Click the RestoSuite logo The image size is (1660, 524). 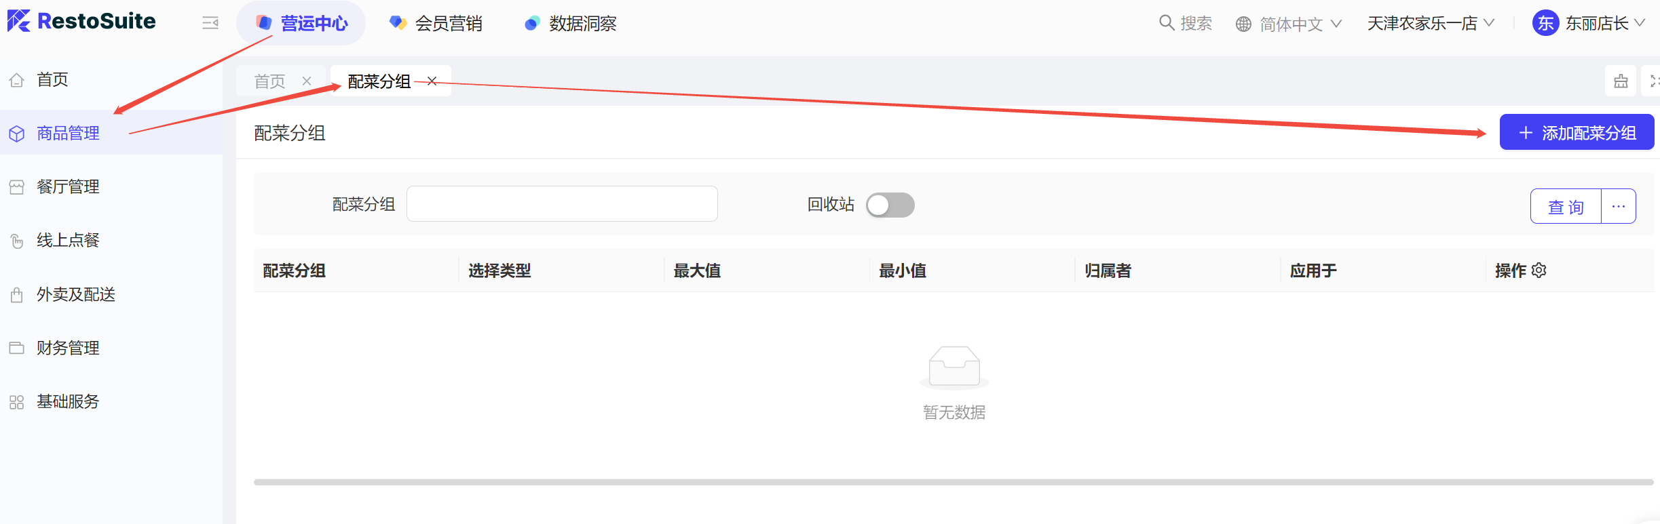[x=81, y=22]
